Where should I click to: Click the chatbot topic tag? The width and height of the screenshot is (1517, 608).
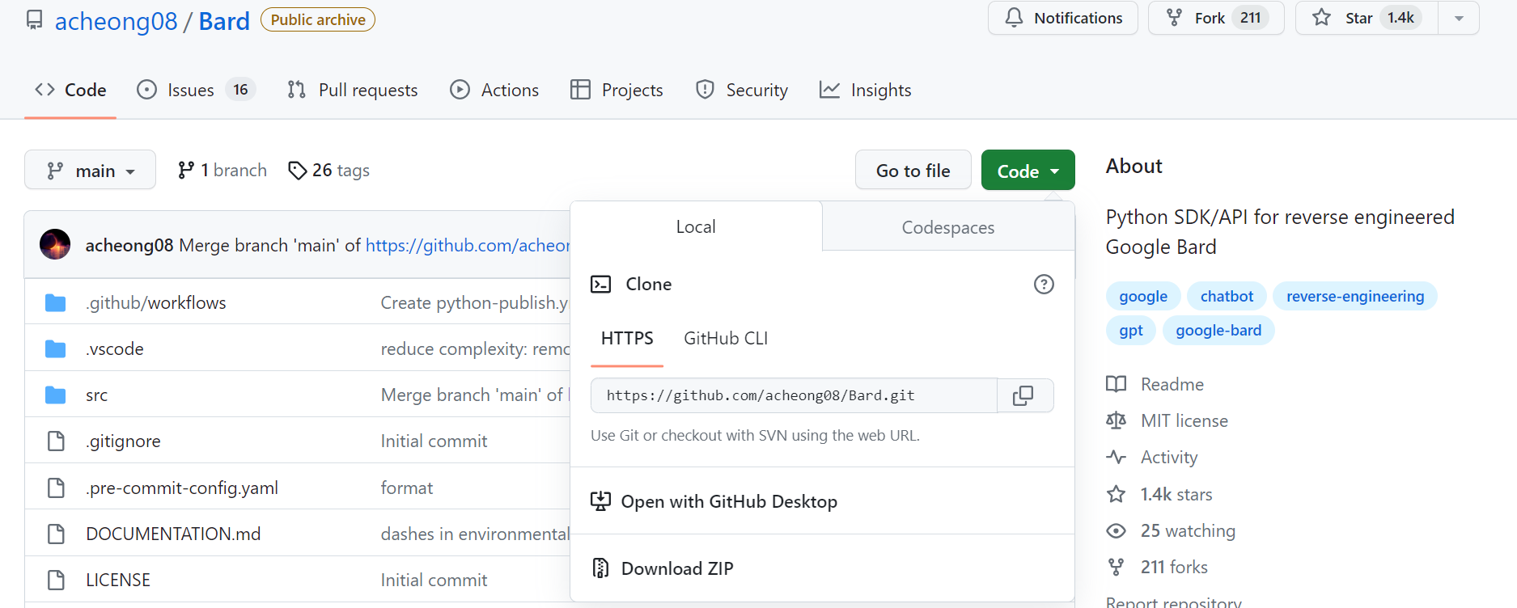1227,296
